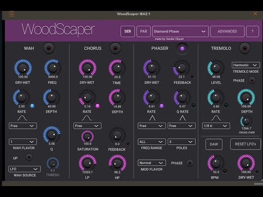Disable the PHASER effect power button
The width and height of the screenshot is (263, 197).
coord(182,48)
